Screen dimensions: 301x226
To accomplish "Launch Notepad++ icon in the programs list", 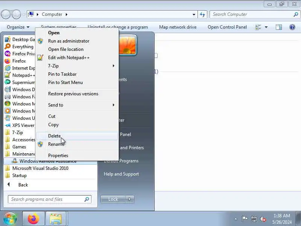I will coord(8,75).
